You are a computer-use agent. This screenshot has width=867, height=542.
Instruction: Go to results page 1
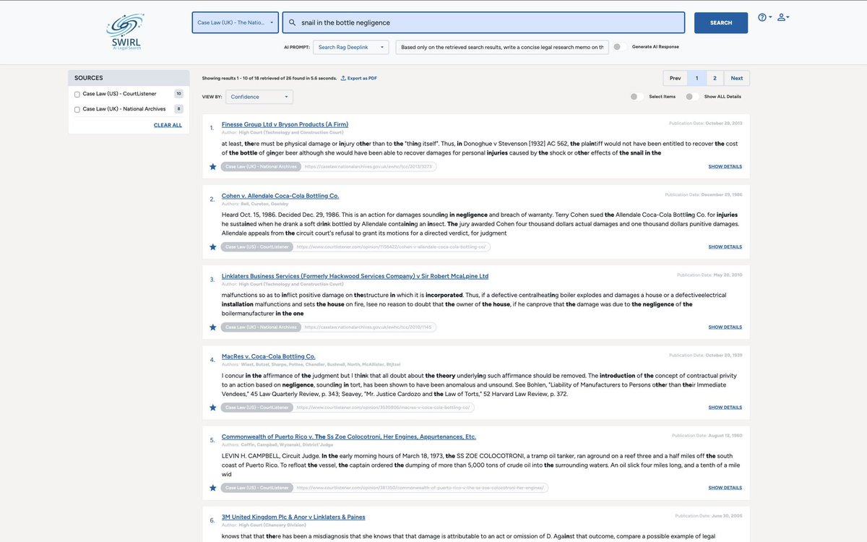tap(696, 78)
